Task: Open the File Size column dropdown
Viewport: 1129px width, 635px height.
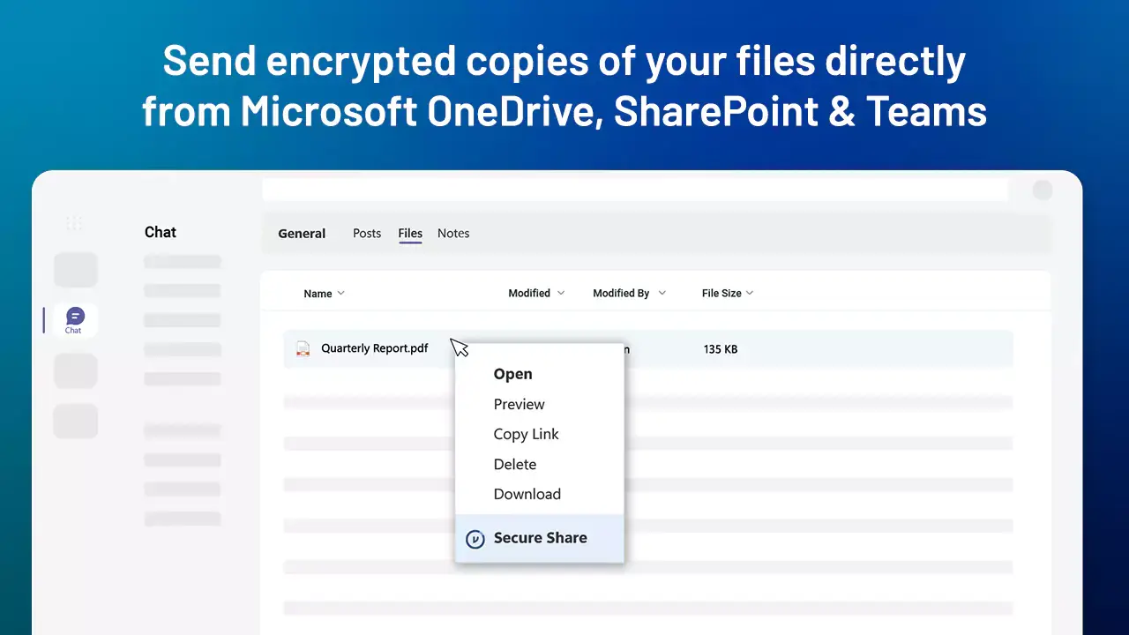Action: [x=750, y=294]
